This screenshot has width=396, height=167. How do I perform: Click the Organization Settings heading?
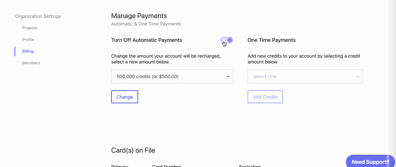pos(38,16)
